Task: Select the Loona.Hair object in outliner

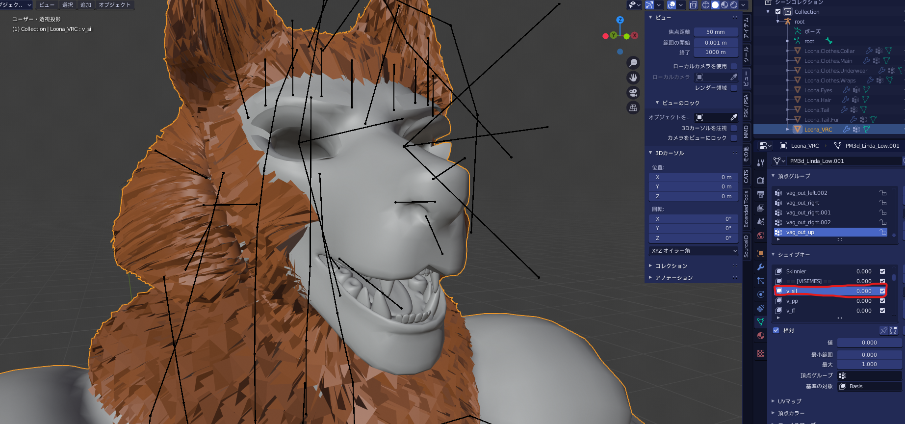Action: (818, 100)
